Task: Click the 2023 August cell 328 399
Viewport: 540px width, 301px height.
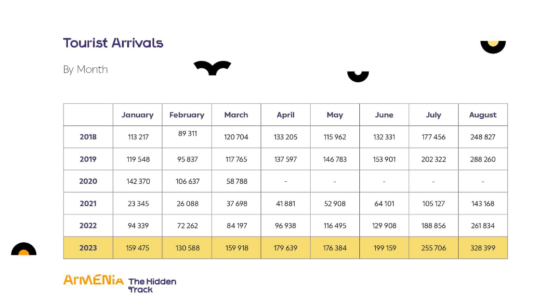Action: (483, 248)
